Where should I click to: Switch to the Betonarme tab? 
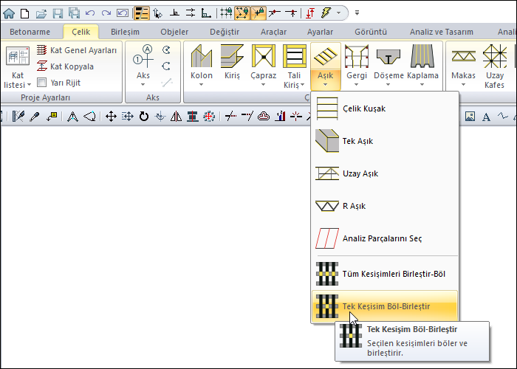30,32
